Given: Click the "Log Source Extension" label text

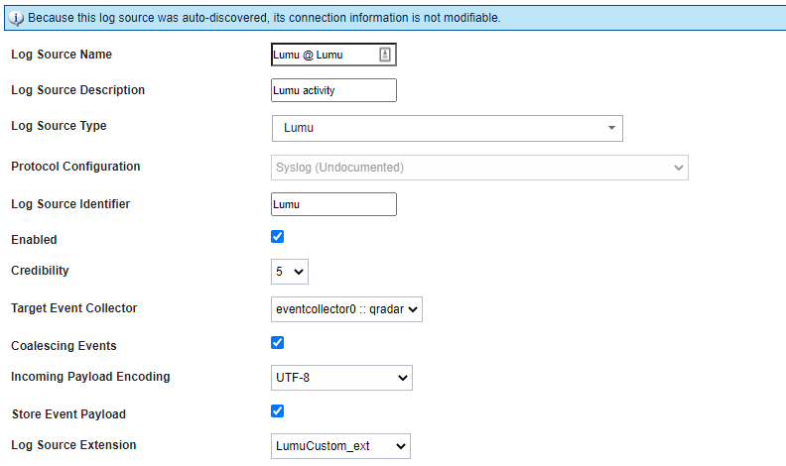Looking at the screenshot, I should tap(73, 444).
